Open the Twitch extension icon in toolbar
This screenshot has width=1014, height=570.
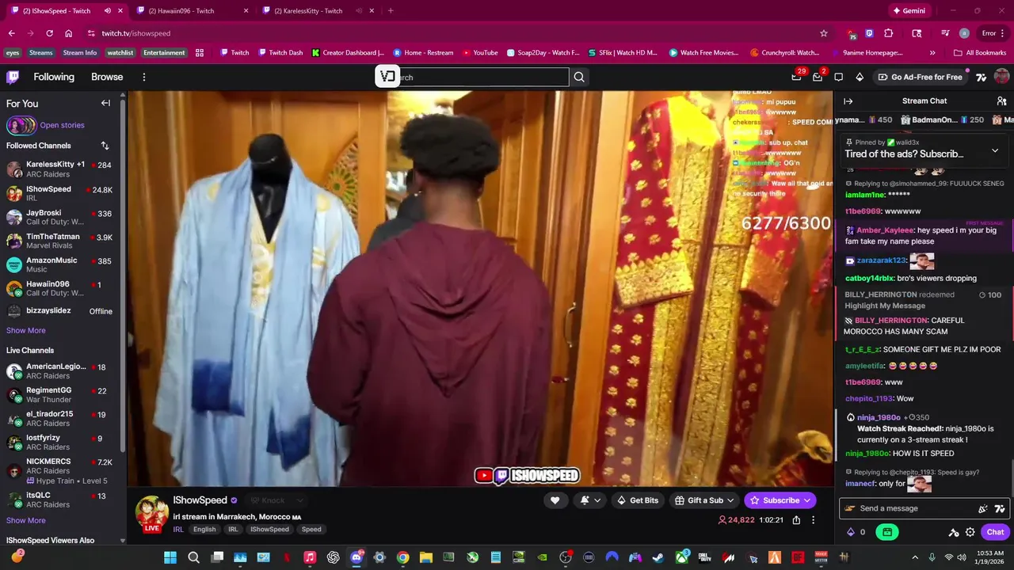869,33
